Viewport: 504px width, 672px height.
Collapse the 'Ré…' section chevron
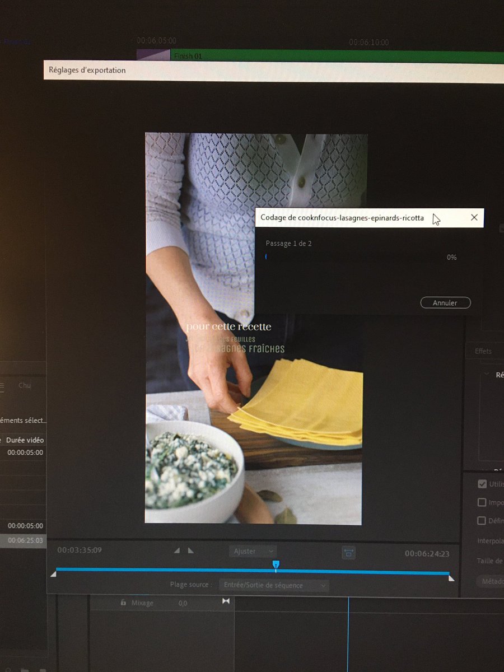click(486, 375)
